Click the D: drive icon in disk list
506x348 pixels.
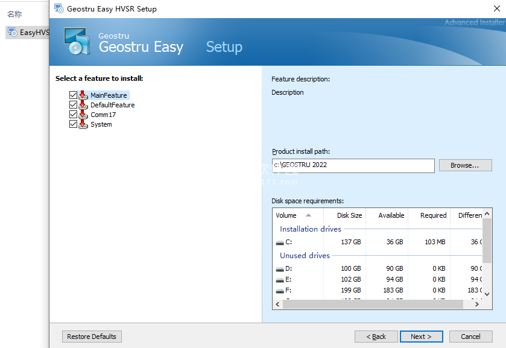tap(280, 269)
